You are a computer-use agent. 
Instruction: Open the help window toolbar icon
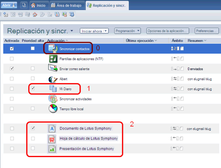[x=72, y=14]
